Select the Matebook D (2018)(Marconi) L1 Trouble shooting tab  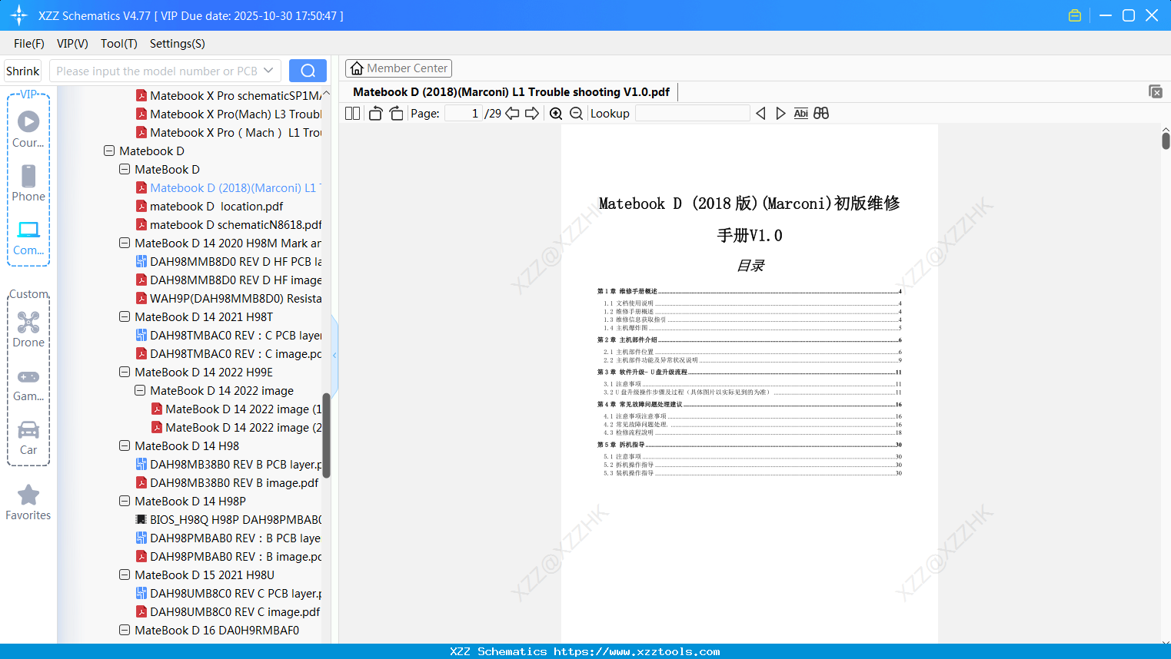511,92
